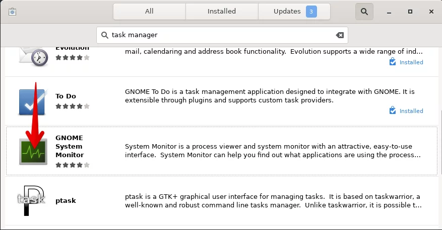Open the ptask description row
The width and height of the screenshot is (442, 230).
point(222,201)
